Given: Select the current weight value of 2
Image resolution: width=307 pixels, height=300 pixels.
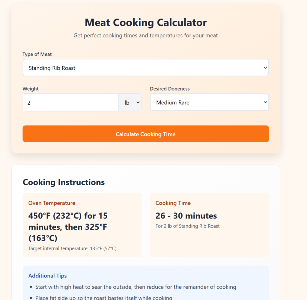Looking at the screenshot, I should [x=29, y=103].
